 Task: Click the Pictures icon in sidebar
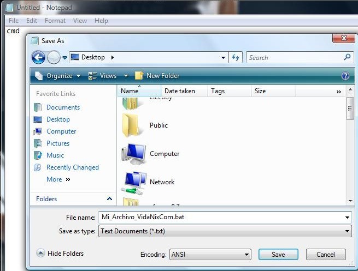point(38,143)
